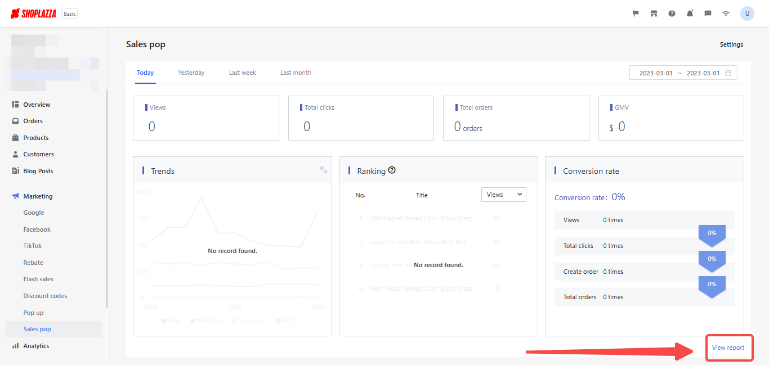Click the sidebar vertical scrollbar
769x365 pixels.
tap(106, 198)
